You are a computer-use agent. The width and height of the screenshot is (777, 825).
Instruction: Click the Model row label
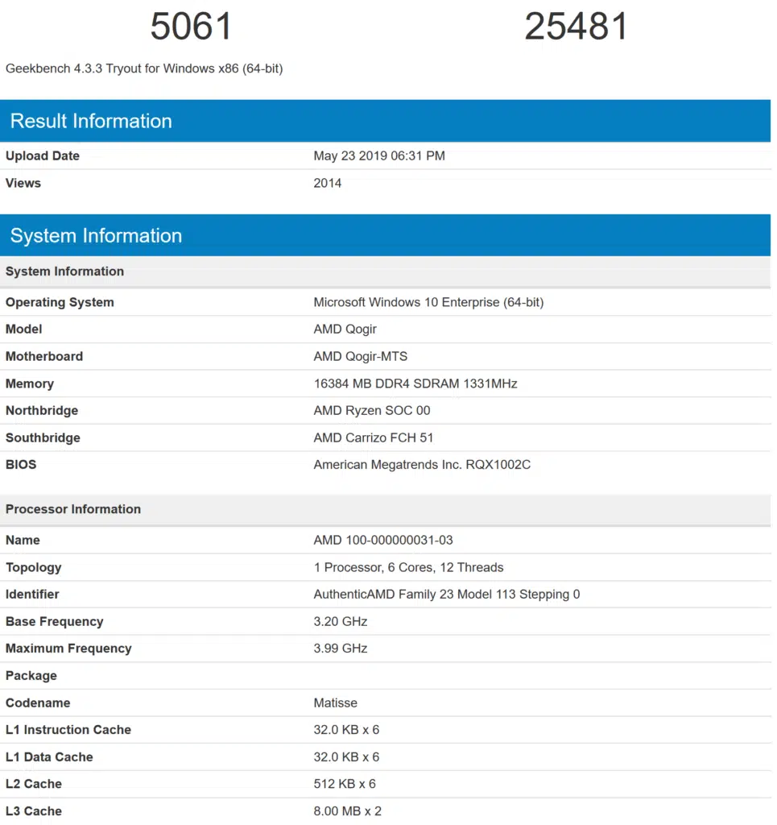point(23,330)
